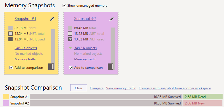
Task: Click the pencil edit icon for Snapshot #1
Action: coord(52,19)
